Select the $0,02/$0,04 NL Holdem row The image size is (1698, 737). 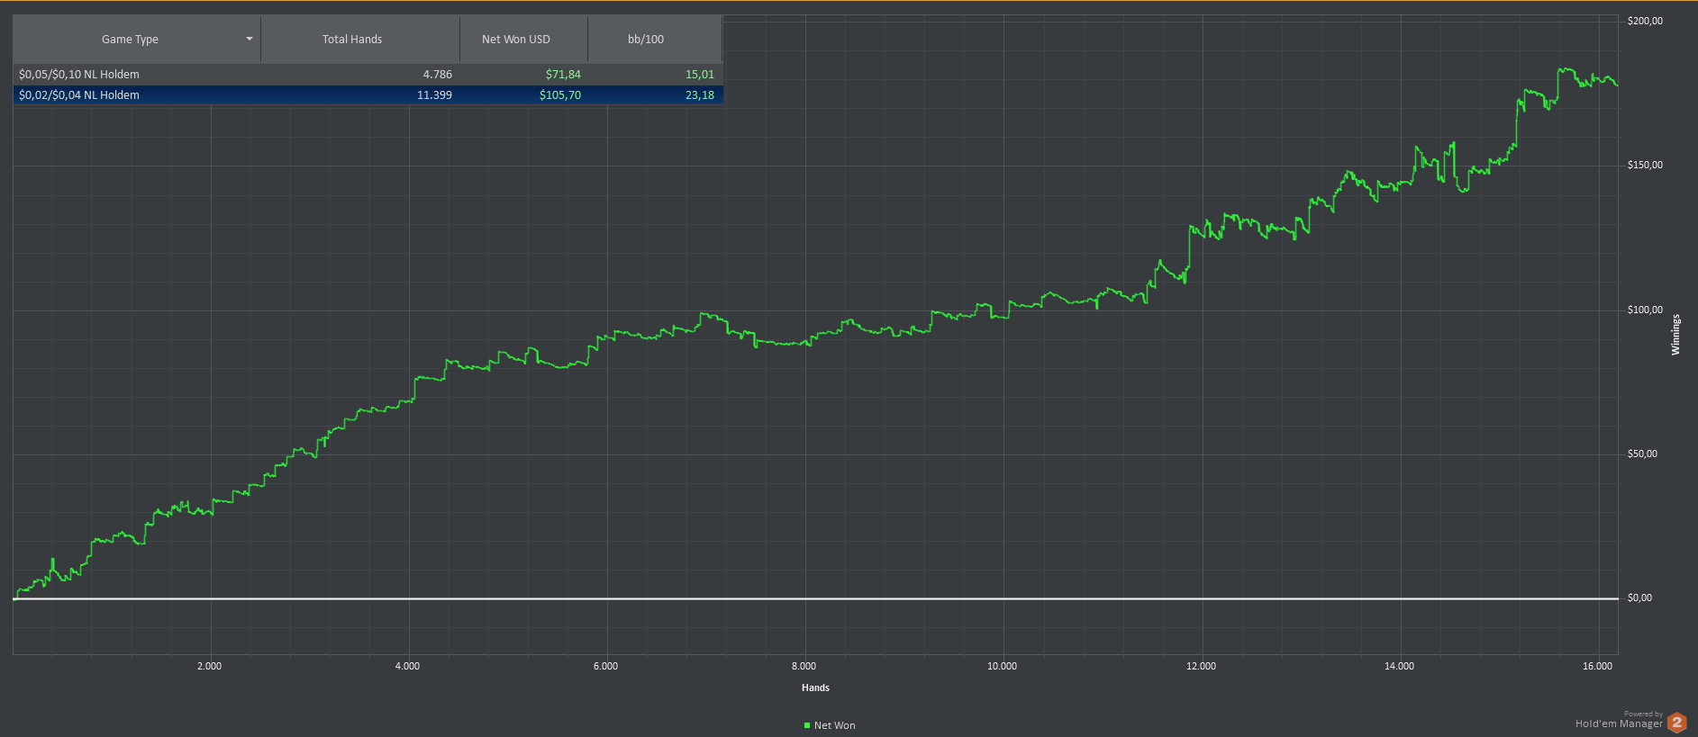point(368,95)
